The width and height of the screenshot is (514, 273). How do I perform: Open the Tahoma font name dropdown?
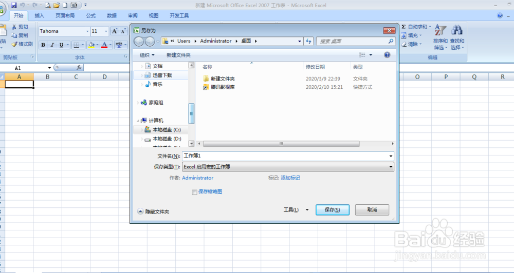pos(87,31)
